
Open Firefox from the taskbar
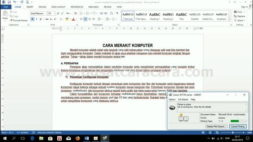(x=77, y=138)
